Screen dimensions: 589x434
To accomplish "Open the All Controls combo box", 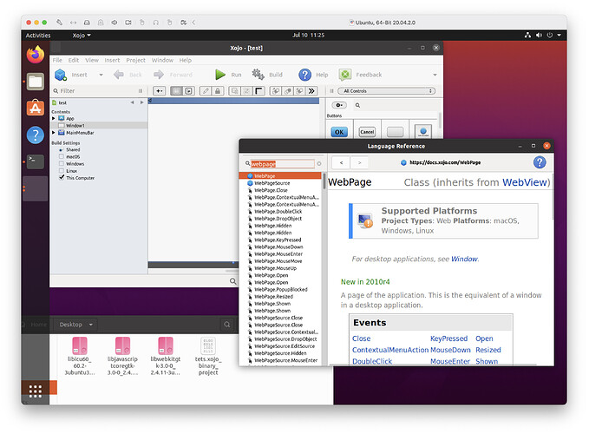I will pyautogui.click(x=387, y=91).
